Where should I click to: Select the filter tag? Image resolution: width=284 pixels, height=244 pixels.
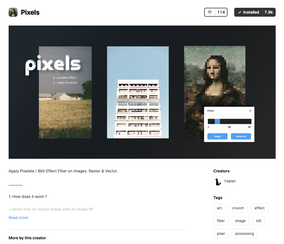[x=221, y=220]
